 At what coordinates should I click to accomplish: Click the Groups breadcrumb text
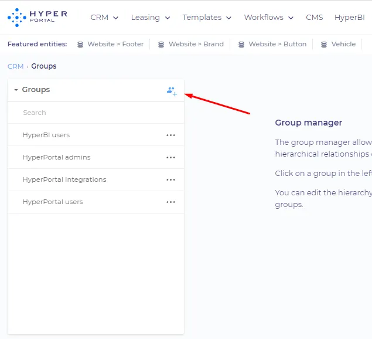click(x=44, y=66)
